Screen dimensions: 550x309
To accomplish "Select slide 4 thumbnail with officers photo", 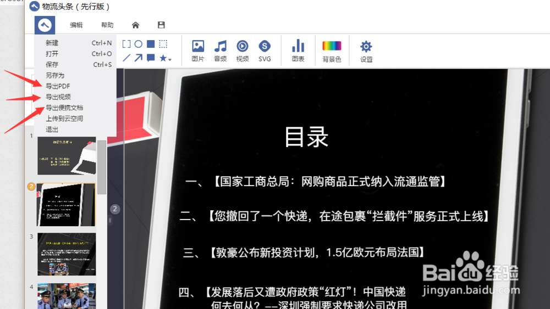I will pyautogui.click(x=67, y=296).
